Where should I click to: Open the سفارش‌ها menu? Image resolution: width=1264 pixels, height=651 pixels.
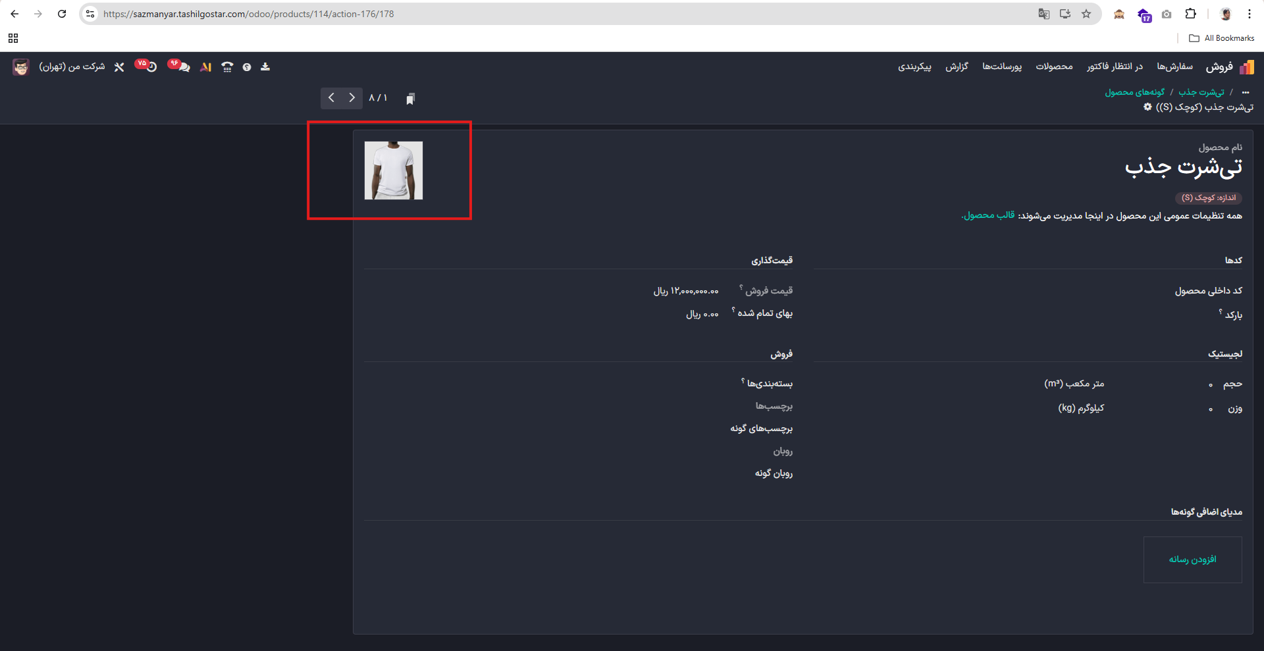pos(1174,66)
